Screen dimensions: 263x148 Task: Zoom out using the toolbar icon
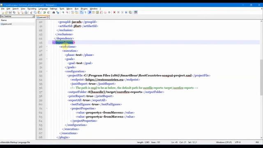67,12
